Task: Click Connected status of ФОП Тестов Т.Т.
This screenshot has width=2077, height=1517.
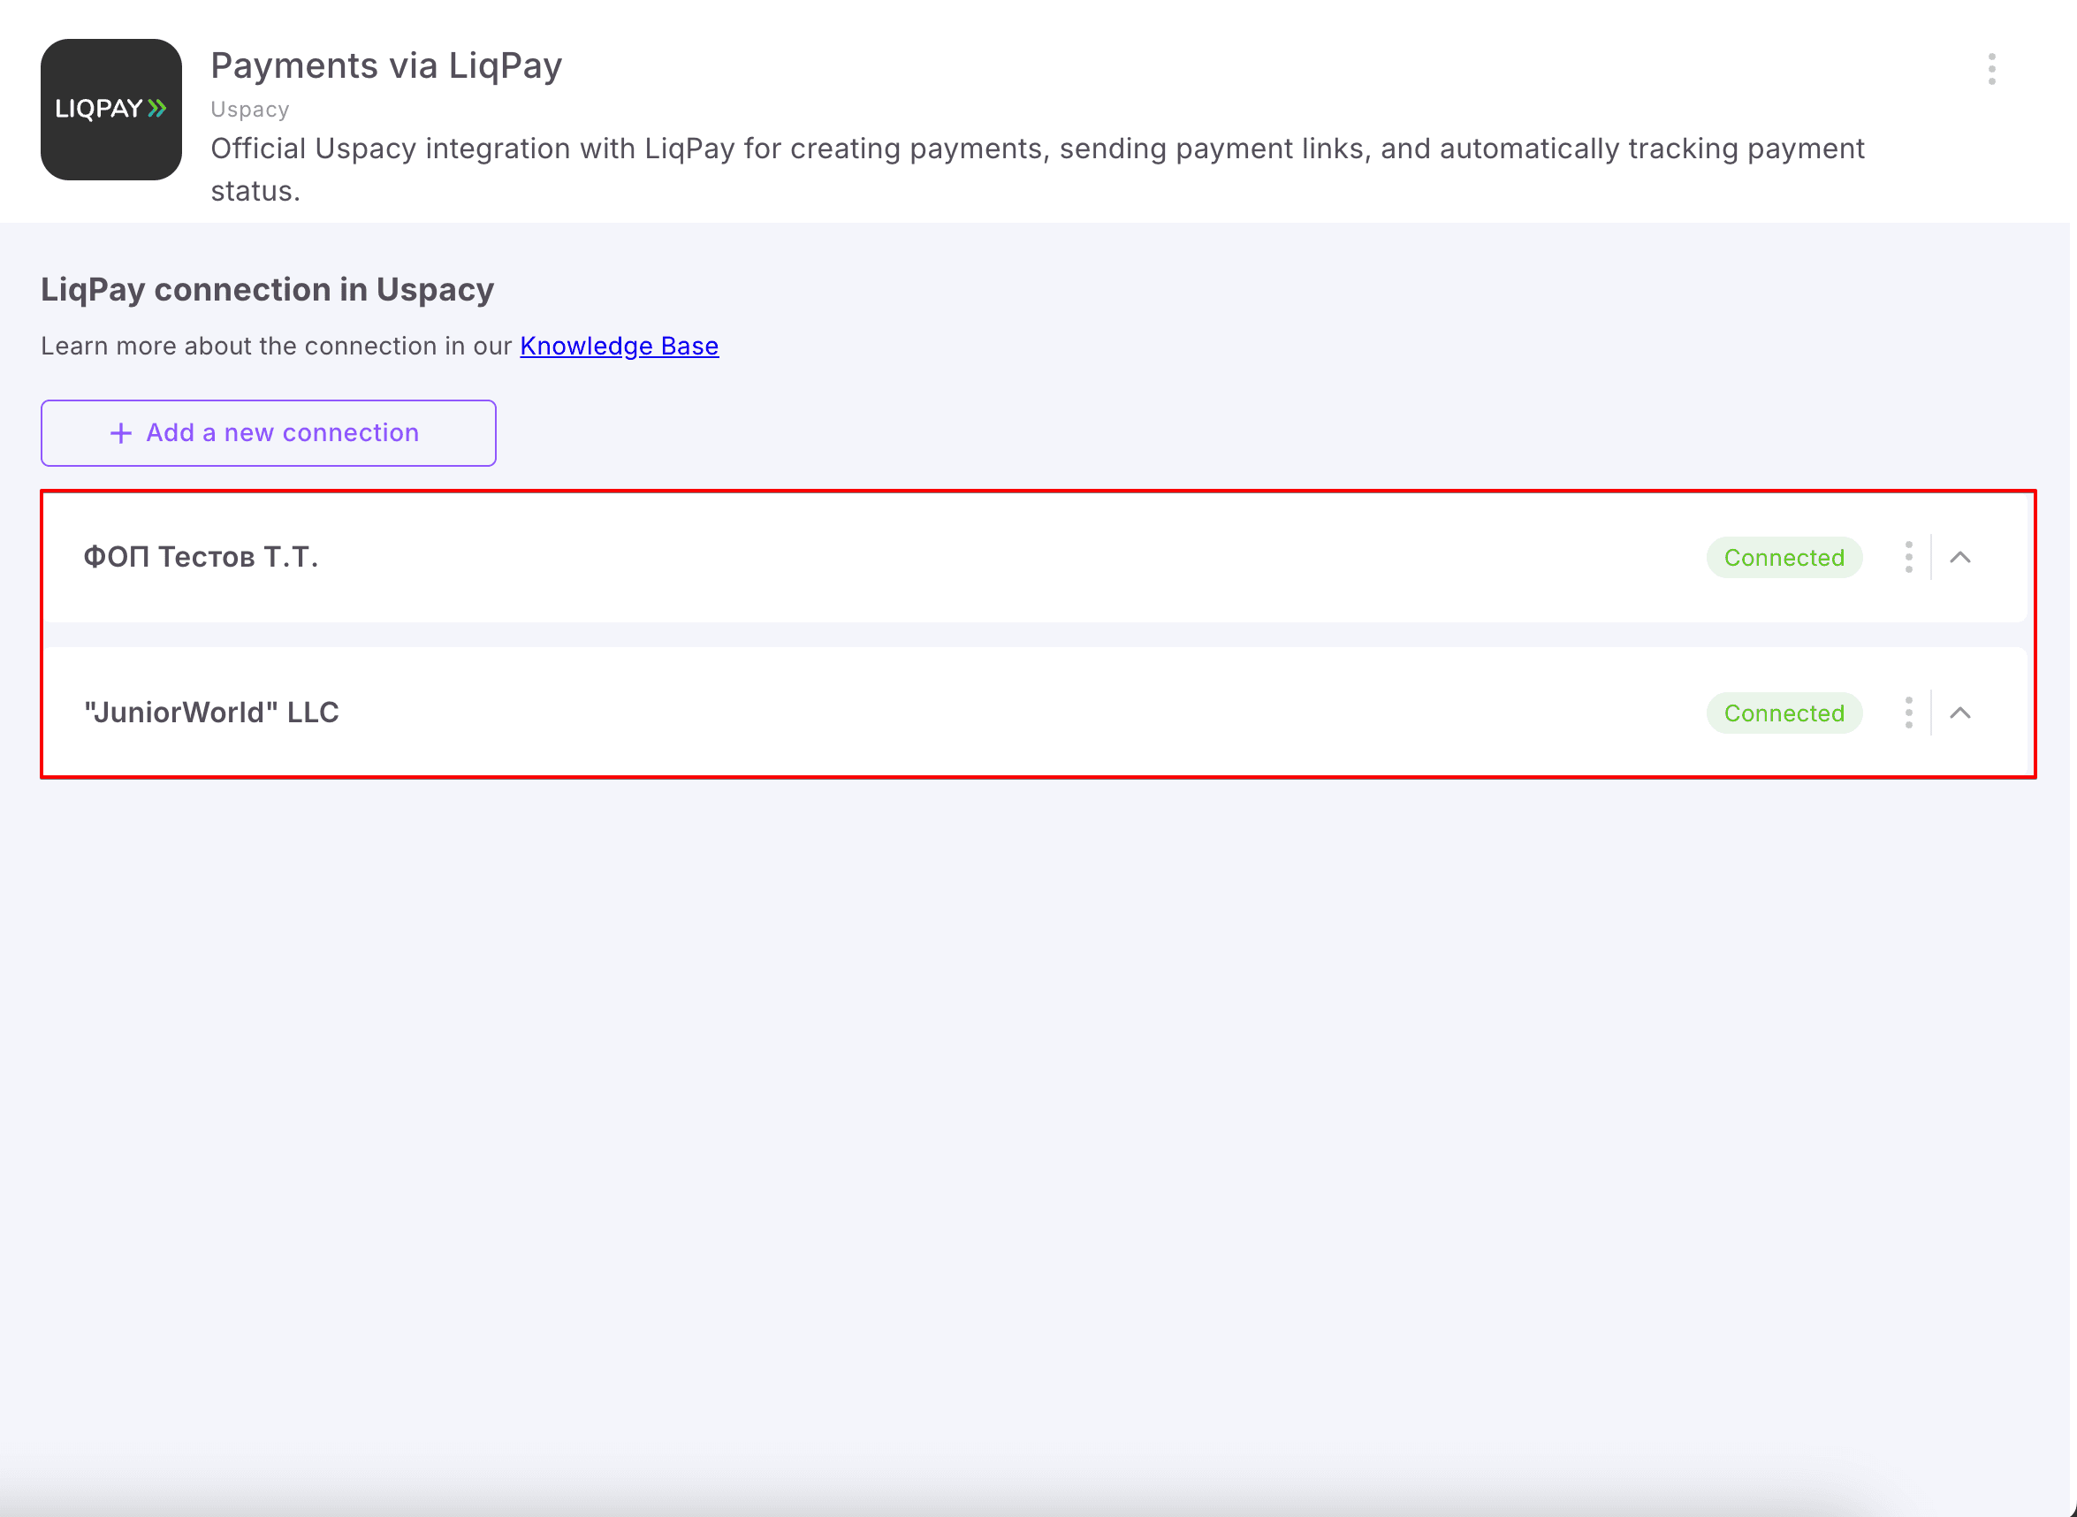Action: [1784, 558]
